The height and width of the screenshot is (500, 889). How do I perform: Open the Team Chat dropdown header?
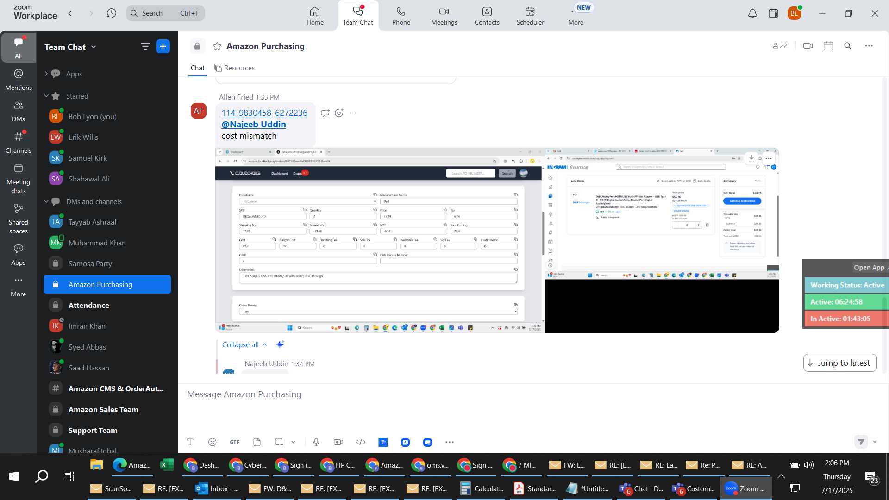click(x=70, y=47)
